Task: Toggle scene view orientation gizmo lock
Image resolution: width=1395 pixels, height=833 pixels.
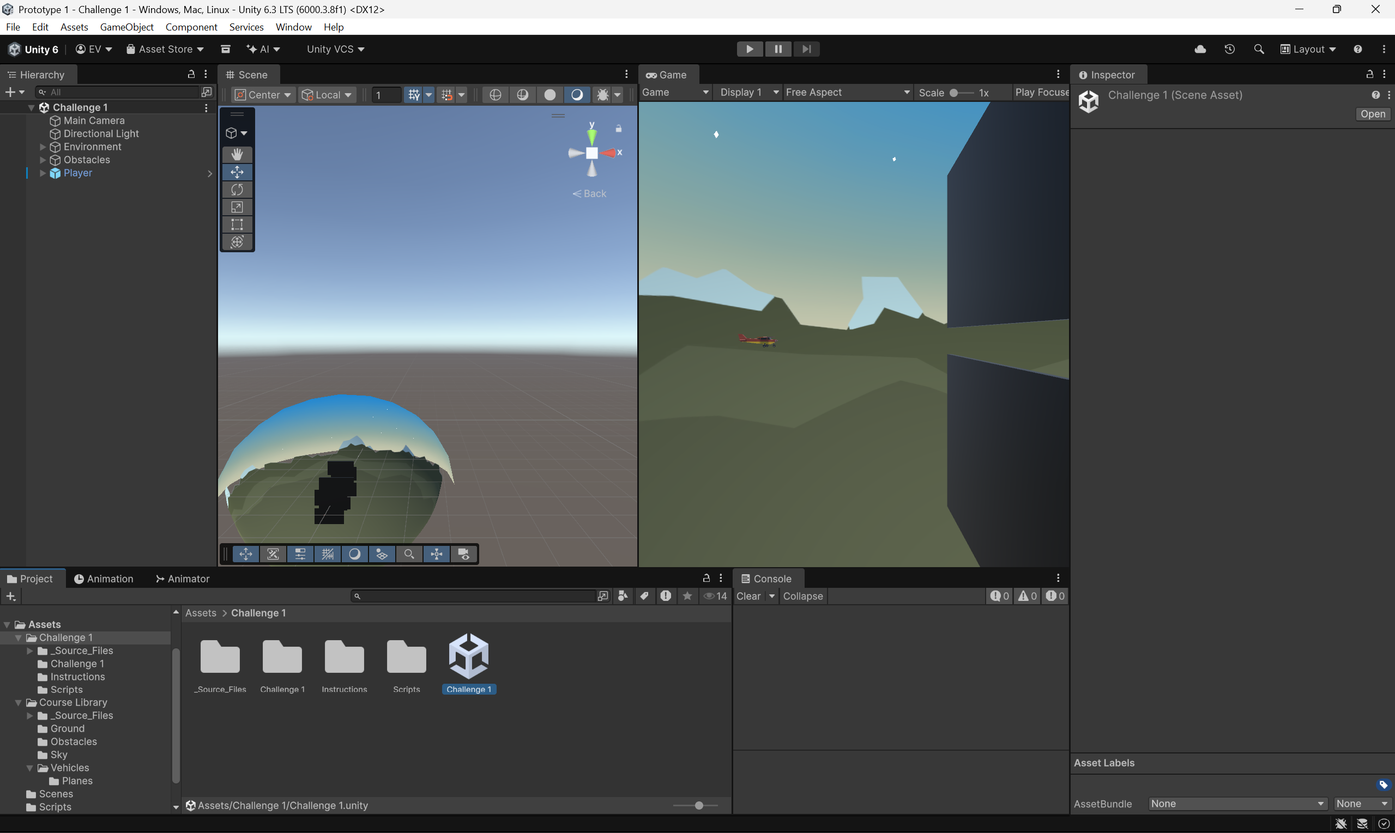Action: (x=618, y=129)
